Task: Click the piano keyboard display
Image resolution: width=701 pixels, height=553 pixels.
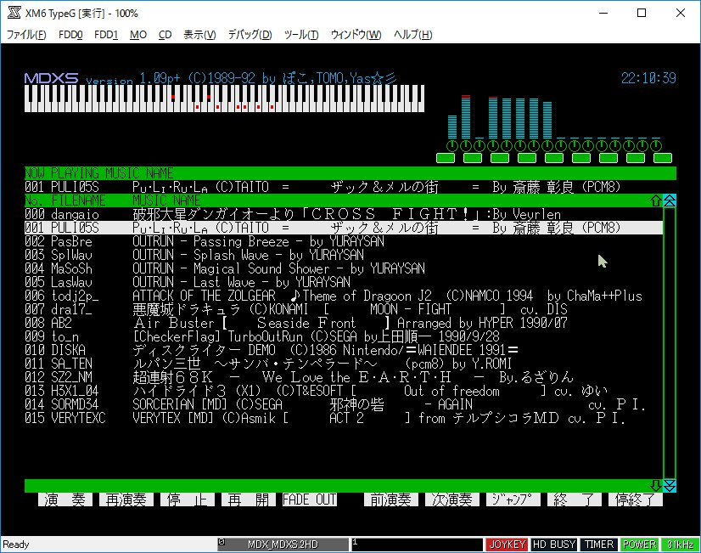Action: 224,99
